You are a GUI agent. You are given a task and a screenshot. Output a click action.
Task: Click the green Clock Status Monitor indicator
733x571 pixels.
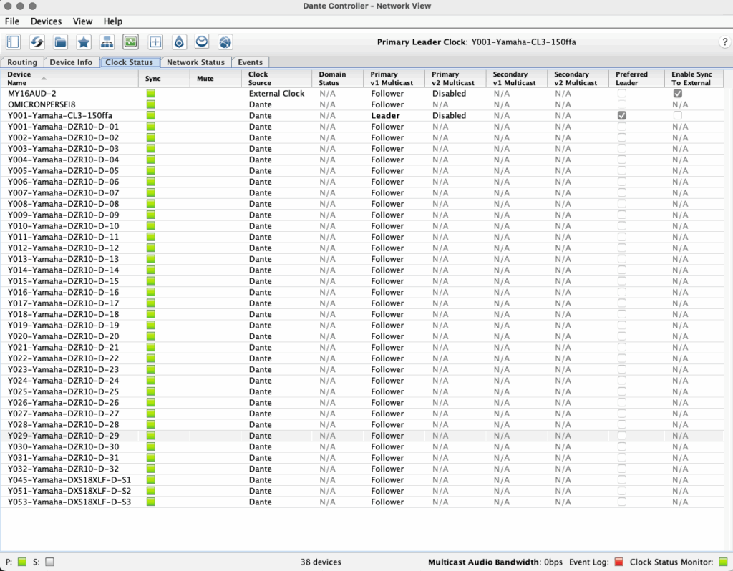(x=723, y=562)
